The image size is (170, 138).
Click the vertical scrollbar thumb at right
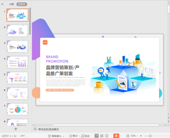pos(169,9)
